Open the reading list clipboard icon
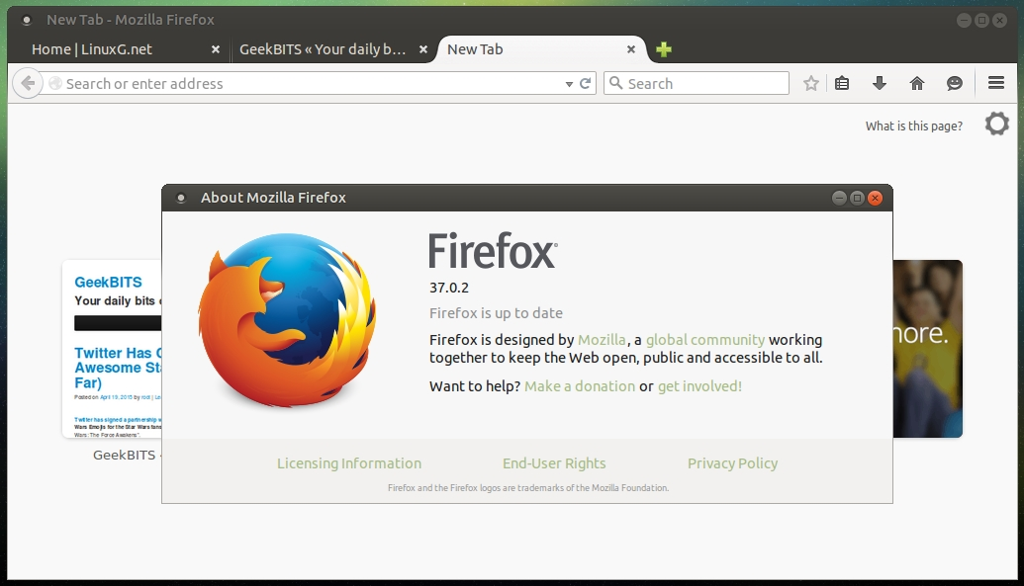 pyautogui.click(x=842, y=83)
